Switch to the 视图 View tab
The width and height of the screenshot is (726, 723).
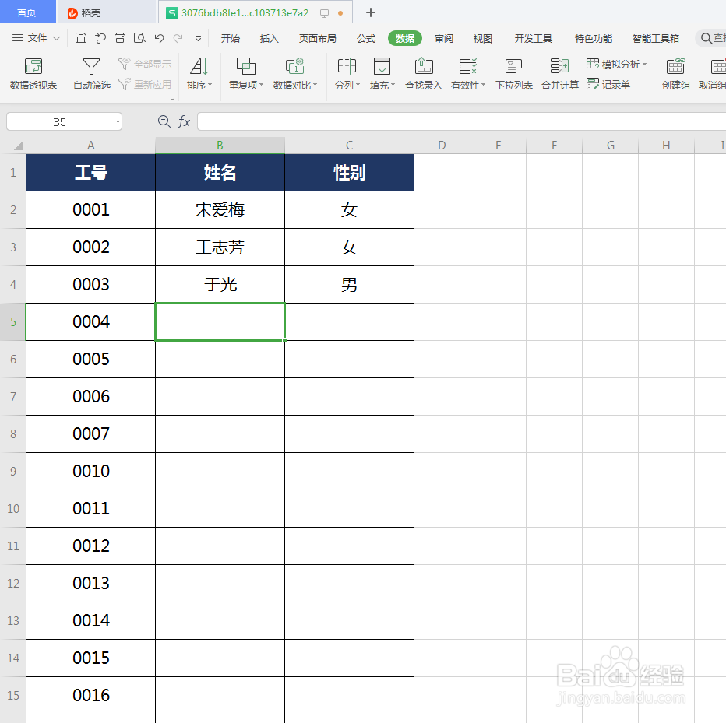(482, 38)
